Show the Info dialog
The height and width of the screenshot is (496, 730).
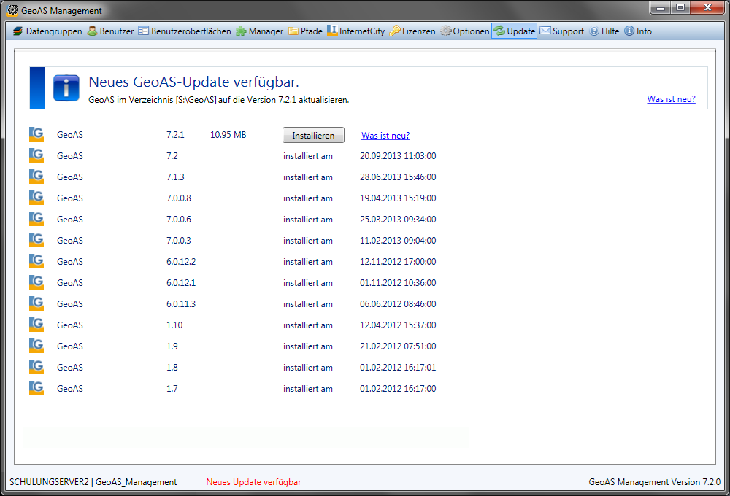click(x=638, y=31)
